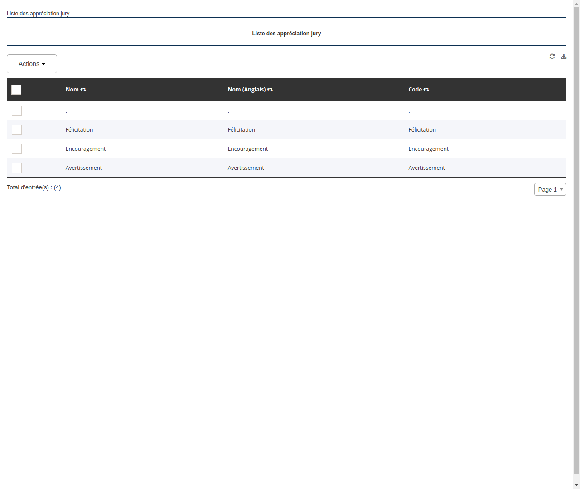Viewport: 580px width, 489px height.
Task: Refresh the appréciation jury list
Action: coord(552,56)
